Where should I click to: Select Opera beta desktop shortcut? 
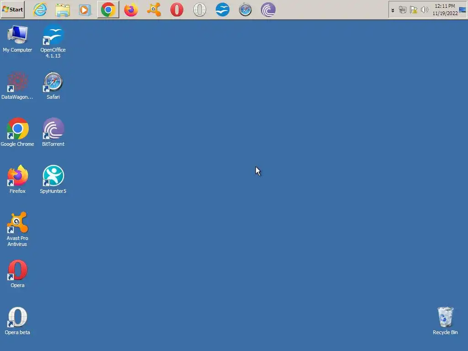(x=17, y=321)
